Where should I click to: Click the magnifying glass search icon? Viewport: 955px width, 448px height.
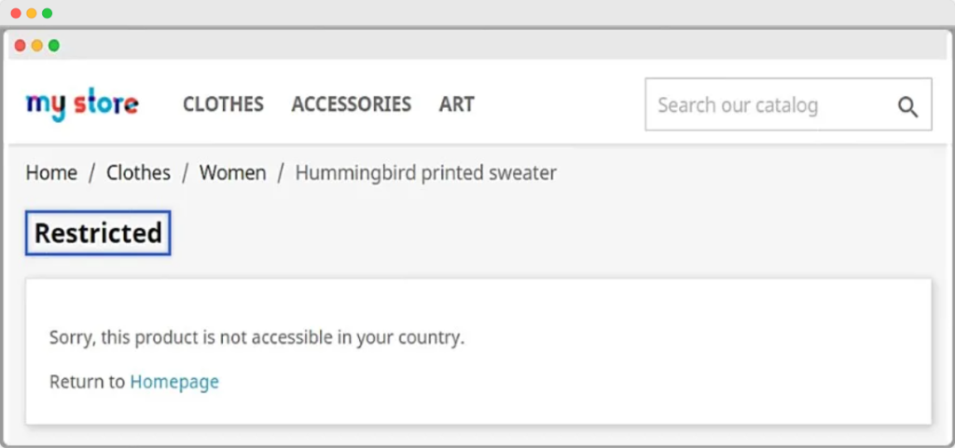click(x=907, y=106)
